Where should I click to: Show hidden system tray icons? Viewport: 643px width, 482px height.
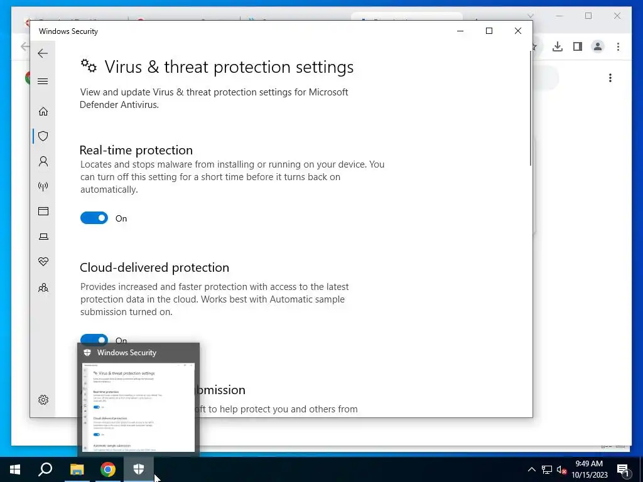tap(531, 469)
